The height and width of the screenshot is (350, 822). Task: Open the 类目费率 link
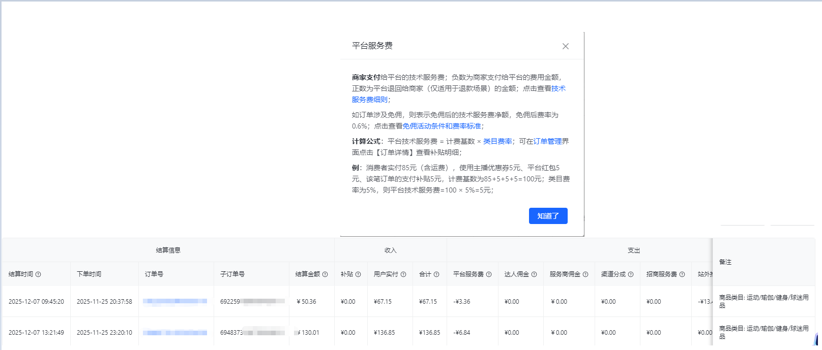(497, 141)
